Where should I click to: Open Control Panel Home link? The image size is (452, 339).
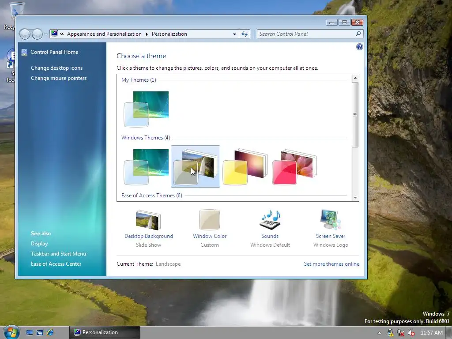pos(54,52)
